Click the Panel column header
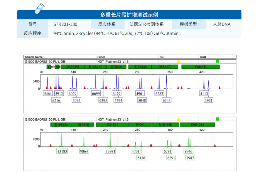The width and height of the screenshot is (258, 173). 101,57
